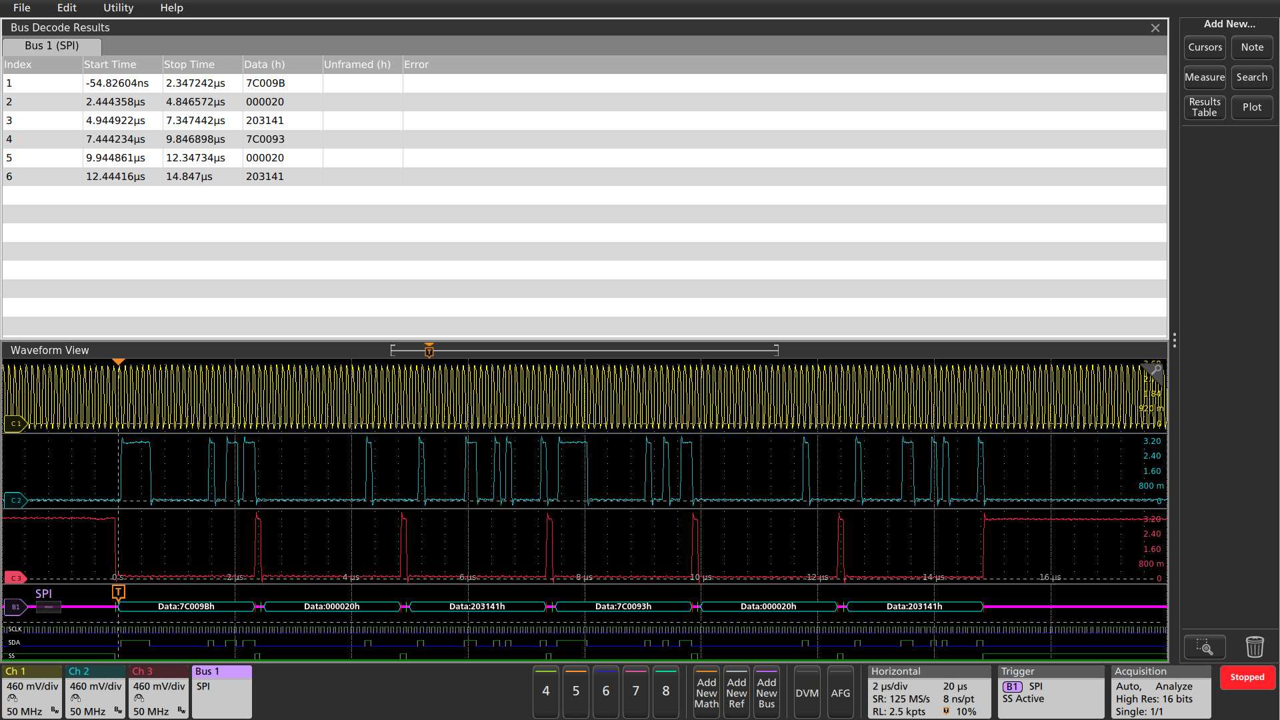Click the zoom magnifier icon
1280x720 pixels.
pos(1204,647)
